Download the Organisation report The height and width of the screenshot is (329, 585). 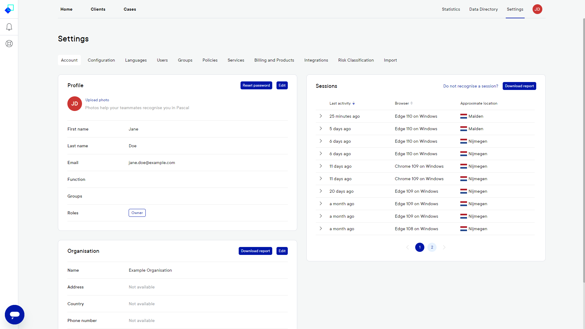click(x=255, y=251)
